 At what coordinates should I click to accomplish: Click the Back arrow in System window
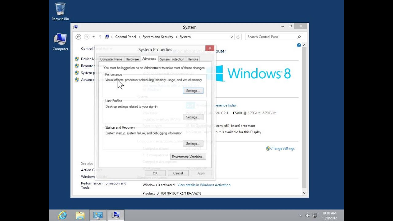[78, 37]
